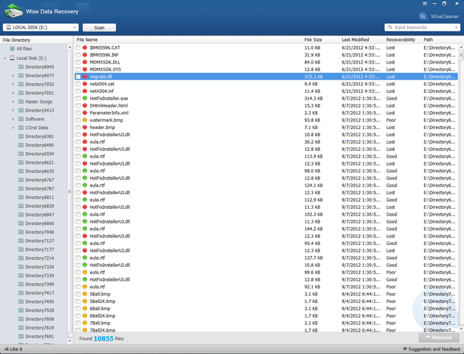
Task: Click the Wise Data Recovery logo icon
Action: click(14, 10)
